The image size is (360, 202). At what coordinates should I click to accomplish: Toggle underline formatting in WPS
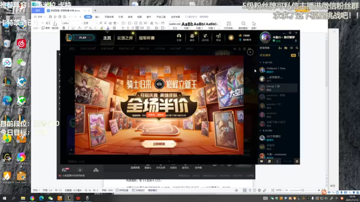(x=73, y=28)
